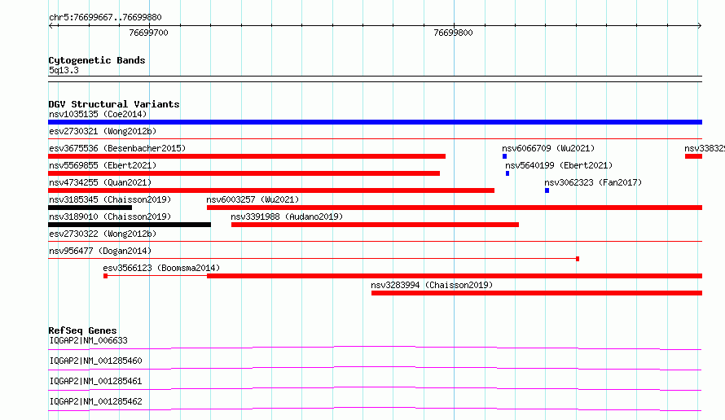Open the nsv1035135 (Coe2014) label
The image size is (725, 420).
(98, 114)
